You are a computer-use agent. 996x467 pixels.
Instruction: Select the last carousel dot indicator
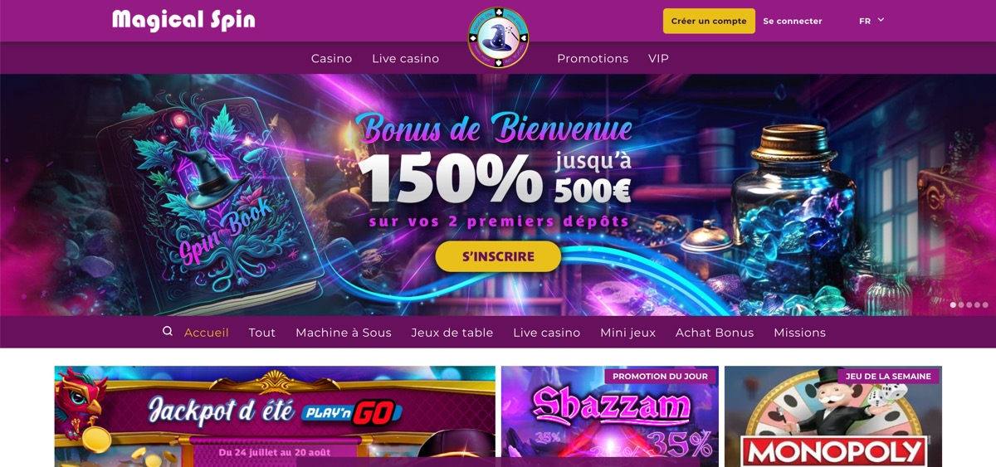tap(985, 305)
